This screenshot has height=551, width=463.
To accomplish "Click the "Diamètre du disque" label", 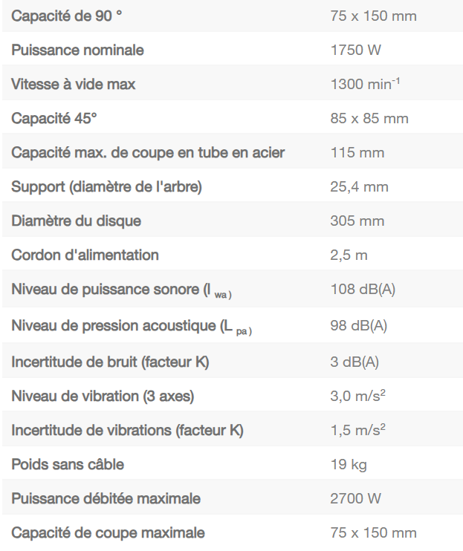I will pos(76,221).
